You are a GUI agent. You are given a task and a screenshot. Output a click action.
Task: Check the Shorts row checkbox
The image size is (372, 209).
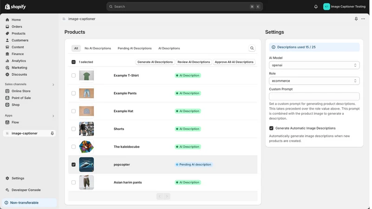point(73,129)
